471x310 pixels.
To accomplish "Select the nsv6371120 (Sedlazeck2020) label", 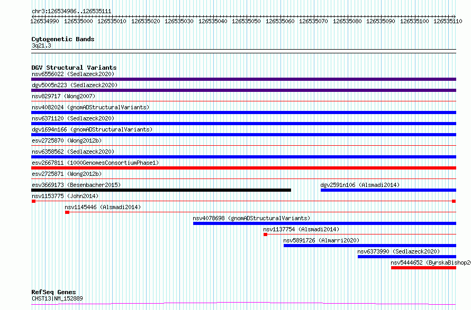I will [x=73, y=118].
